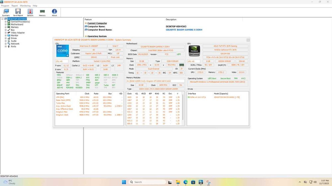Select the Video Adapter card icon in tree
This screenshot has width=332, height=186.
[x=9, y=32]
